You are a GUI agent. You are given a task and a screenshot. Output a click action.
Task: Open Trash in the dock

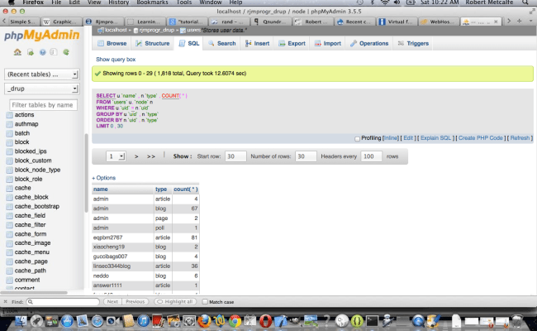(x=517, y=321)
